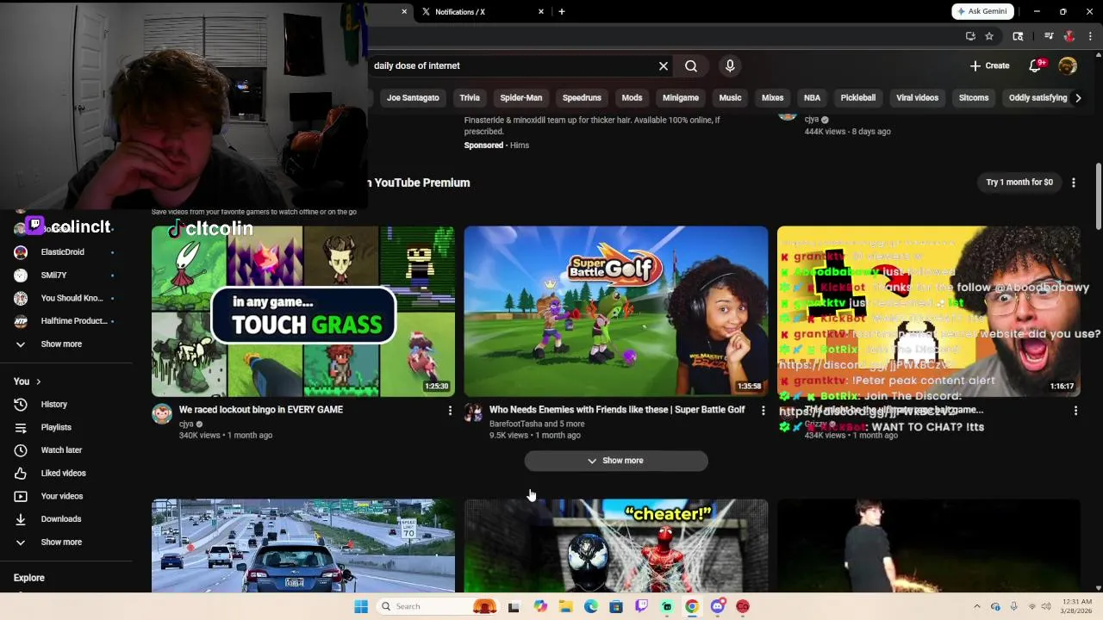This screenshot has height=620, width=1103.
Task: Select the Mixes filter chip
Action: pyautogui.click(x=773, y=97)
